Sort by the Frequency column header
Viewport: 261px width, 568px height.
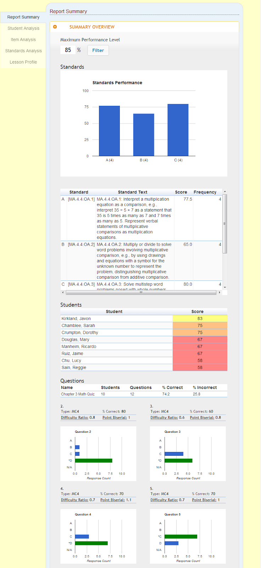click(x=205, y=192)
